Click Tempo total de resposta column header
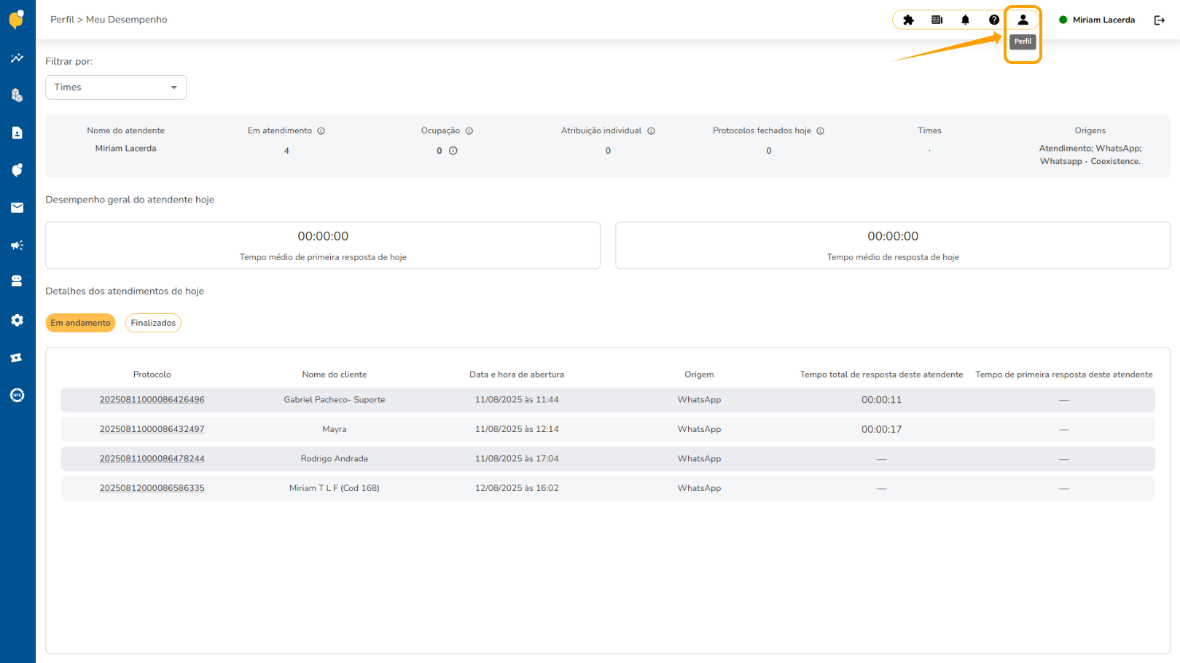Screen dimensions: 1180x663 click(881, 374)
